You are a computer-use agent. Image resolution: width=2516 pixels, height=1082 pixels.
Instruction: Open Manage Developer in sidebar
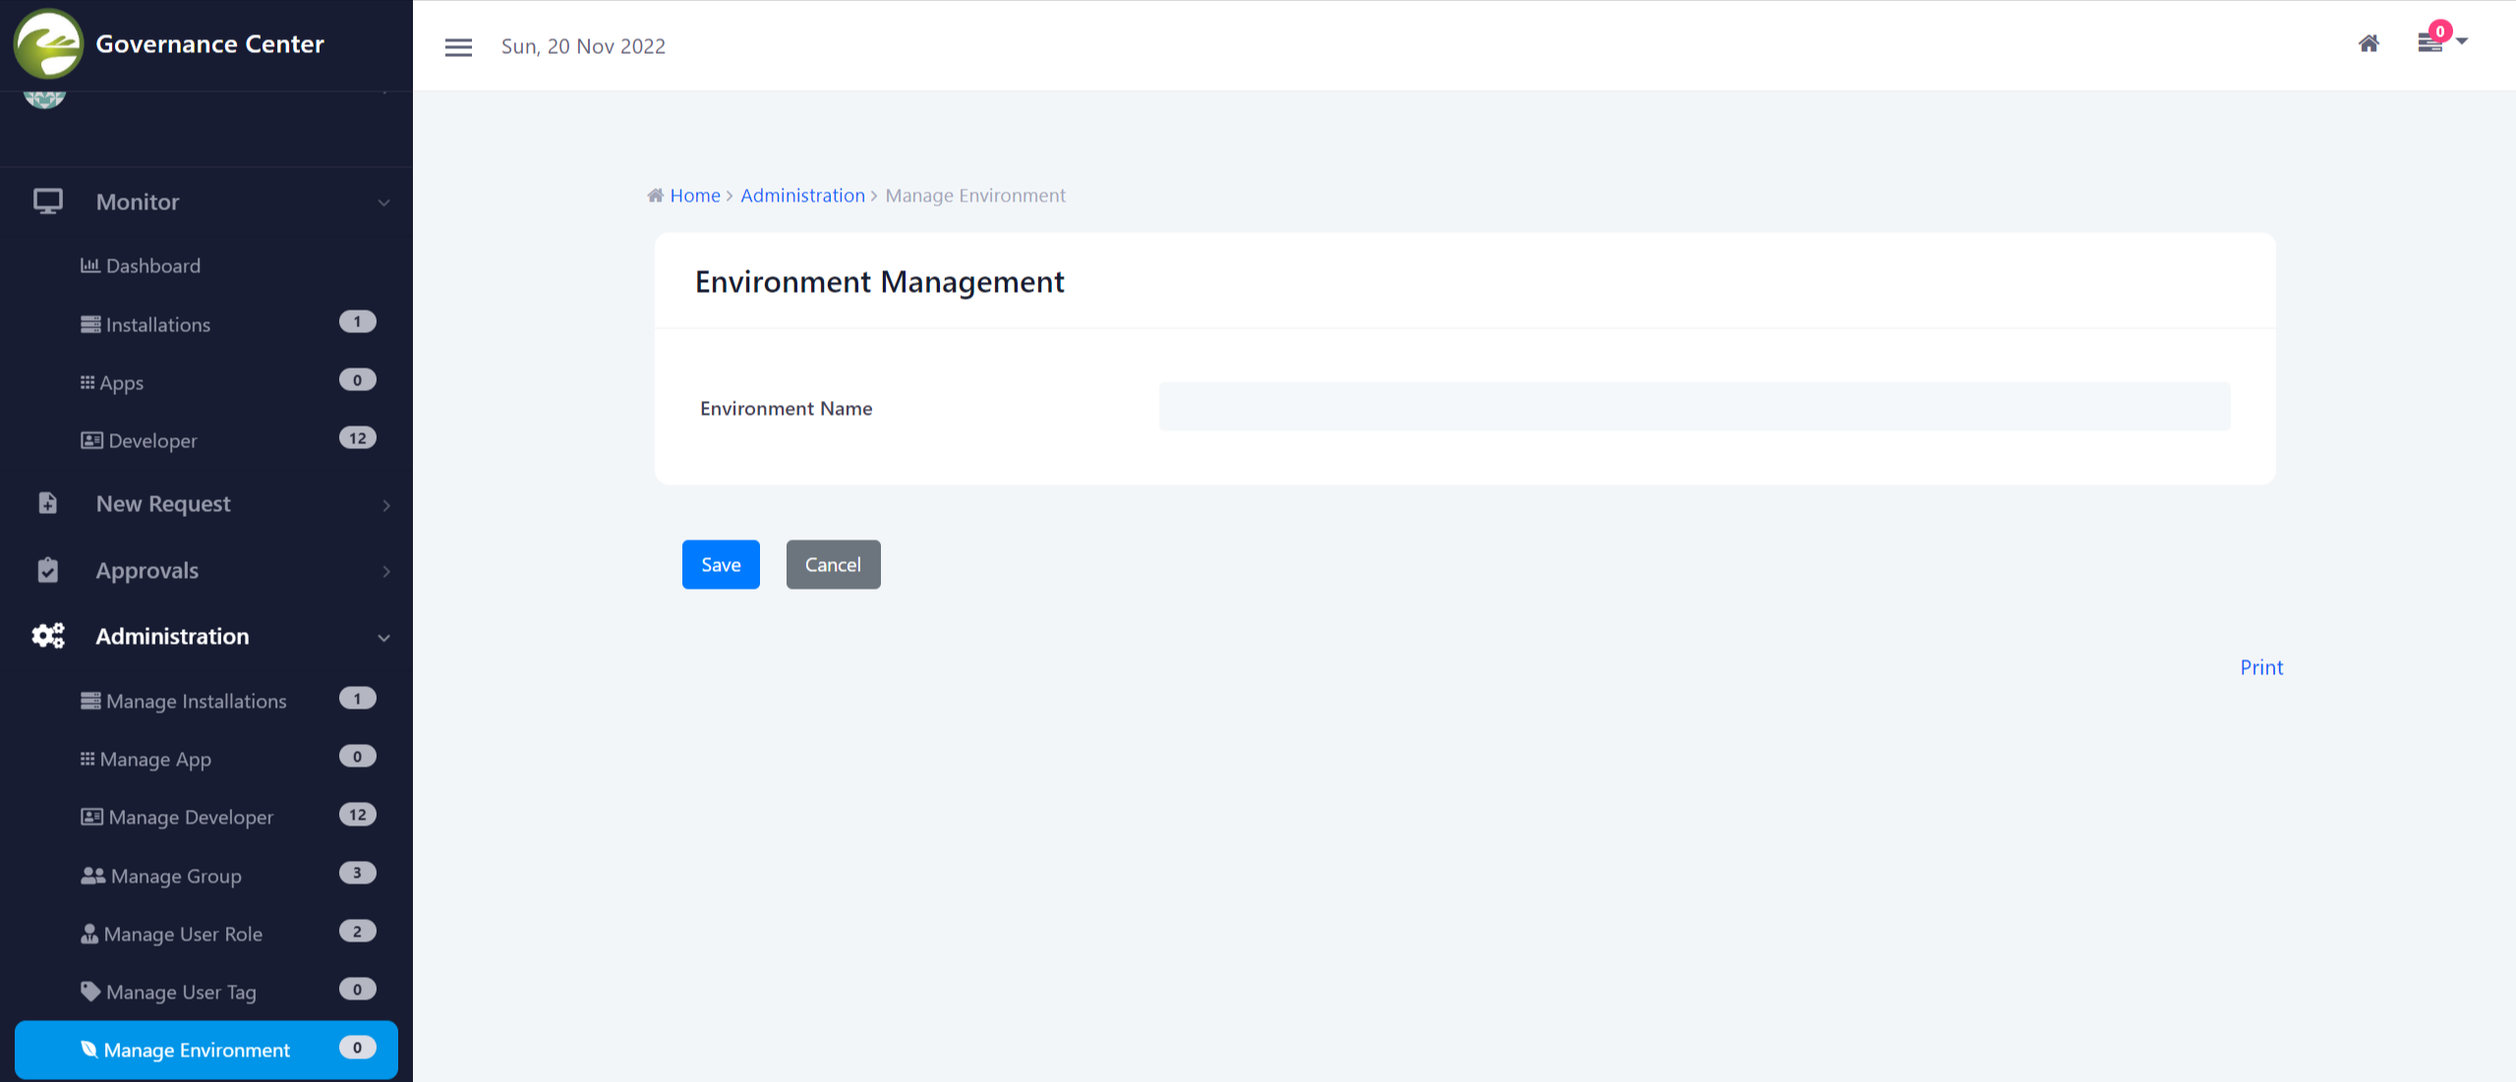point(191,817)
